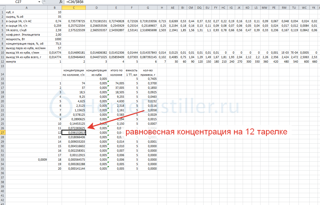
Task: Select row header 27
Action: (x=2, y=133)
